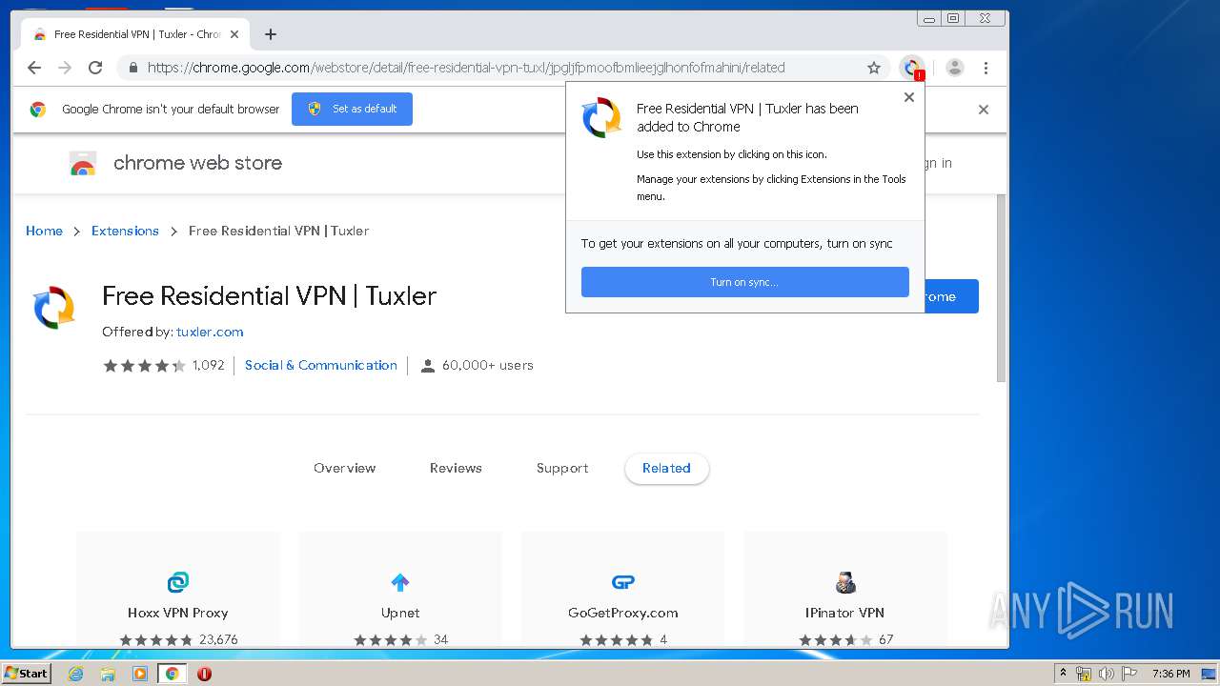Open the Hoxx VPN Proxy card icon
Screen dimensions: 1220x686
[178, 582]
